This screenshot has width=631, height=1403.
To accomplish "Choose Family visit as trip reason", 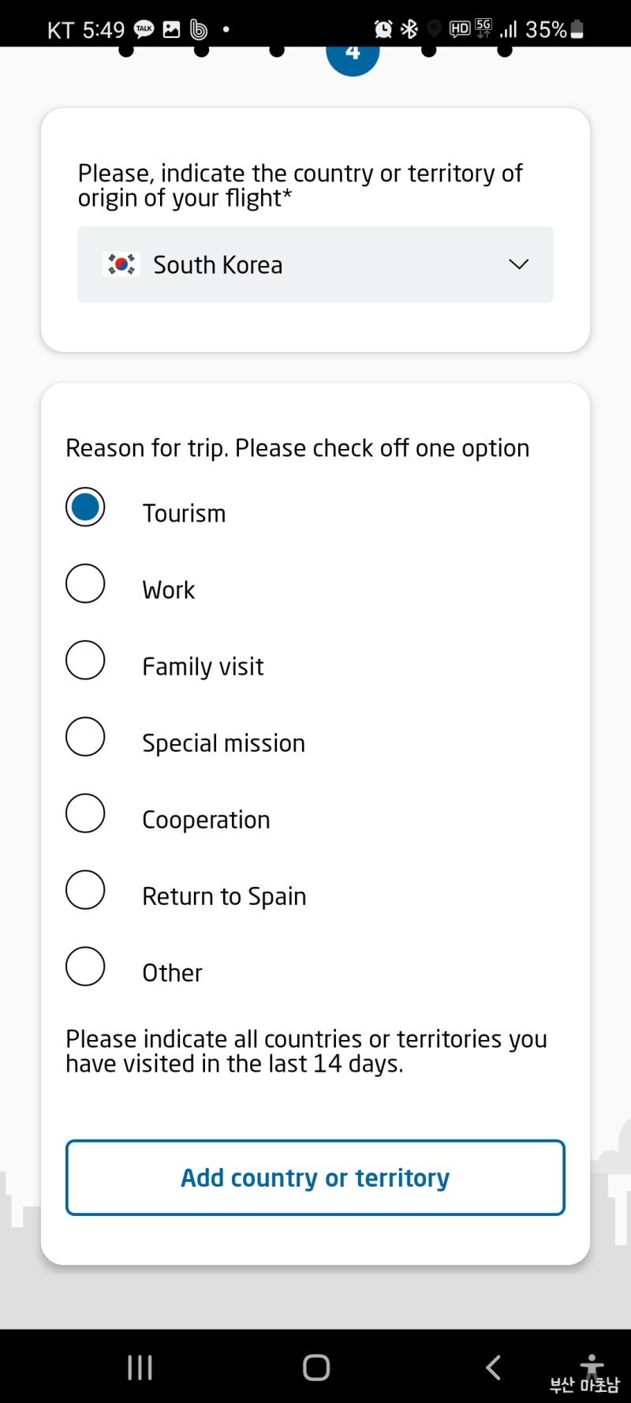I will pos(85,660).
